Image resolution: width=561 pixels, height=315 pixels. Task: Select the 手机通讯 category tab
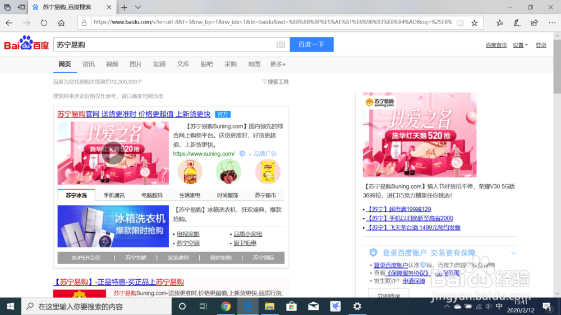[114, 195]
